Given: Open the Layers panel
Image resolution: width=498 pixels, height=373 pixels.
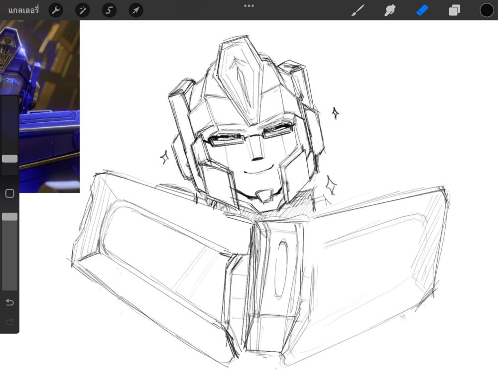Looking at the screenshot, I should (x=455, y=10).
